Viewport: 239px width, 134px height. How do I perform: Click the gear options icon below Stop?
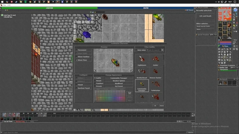234,49
